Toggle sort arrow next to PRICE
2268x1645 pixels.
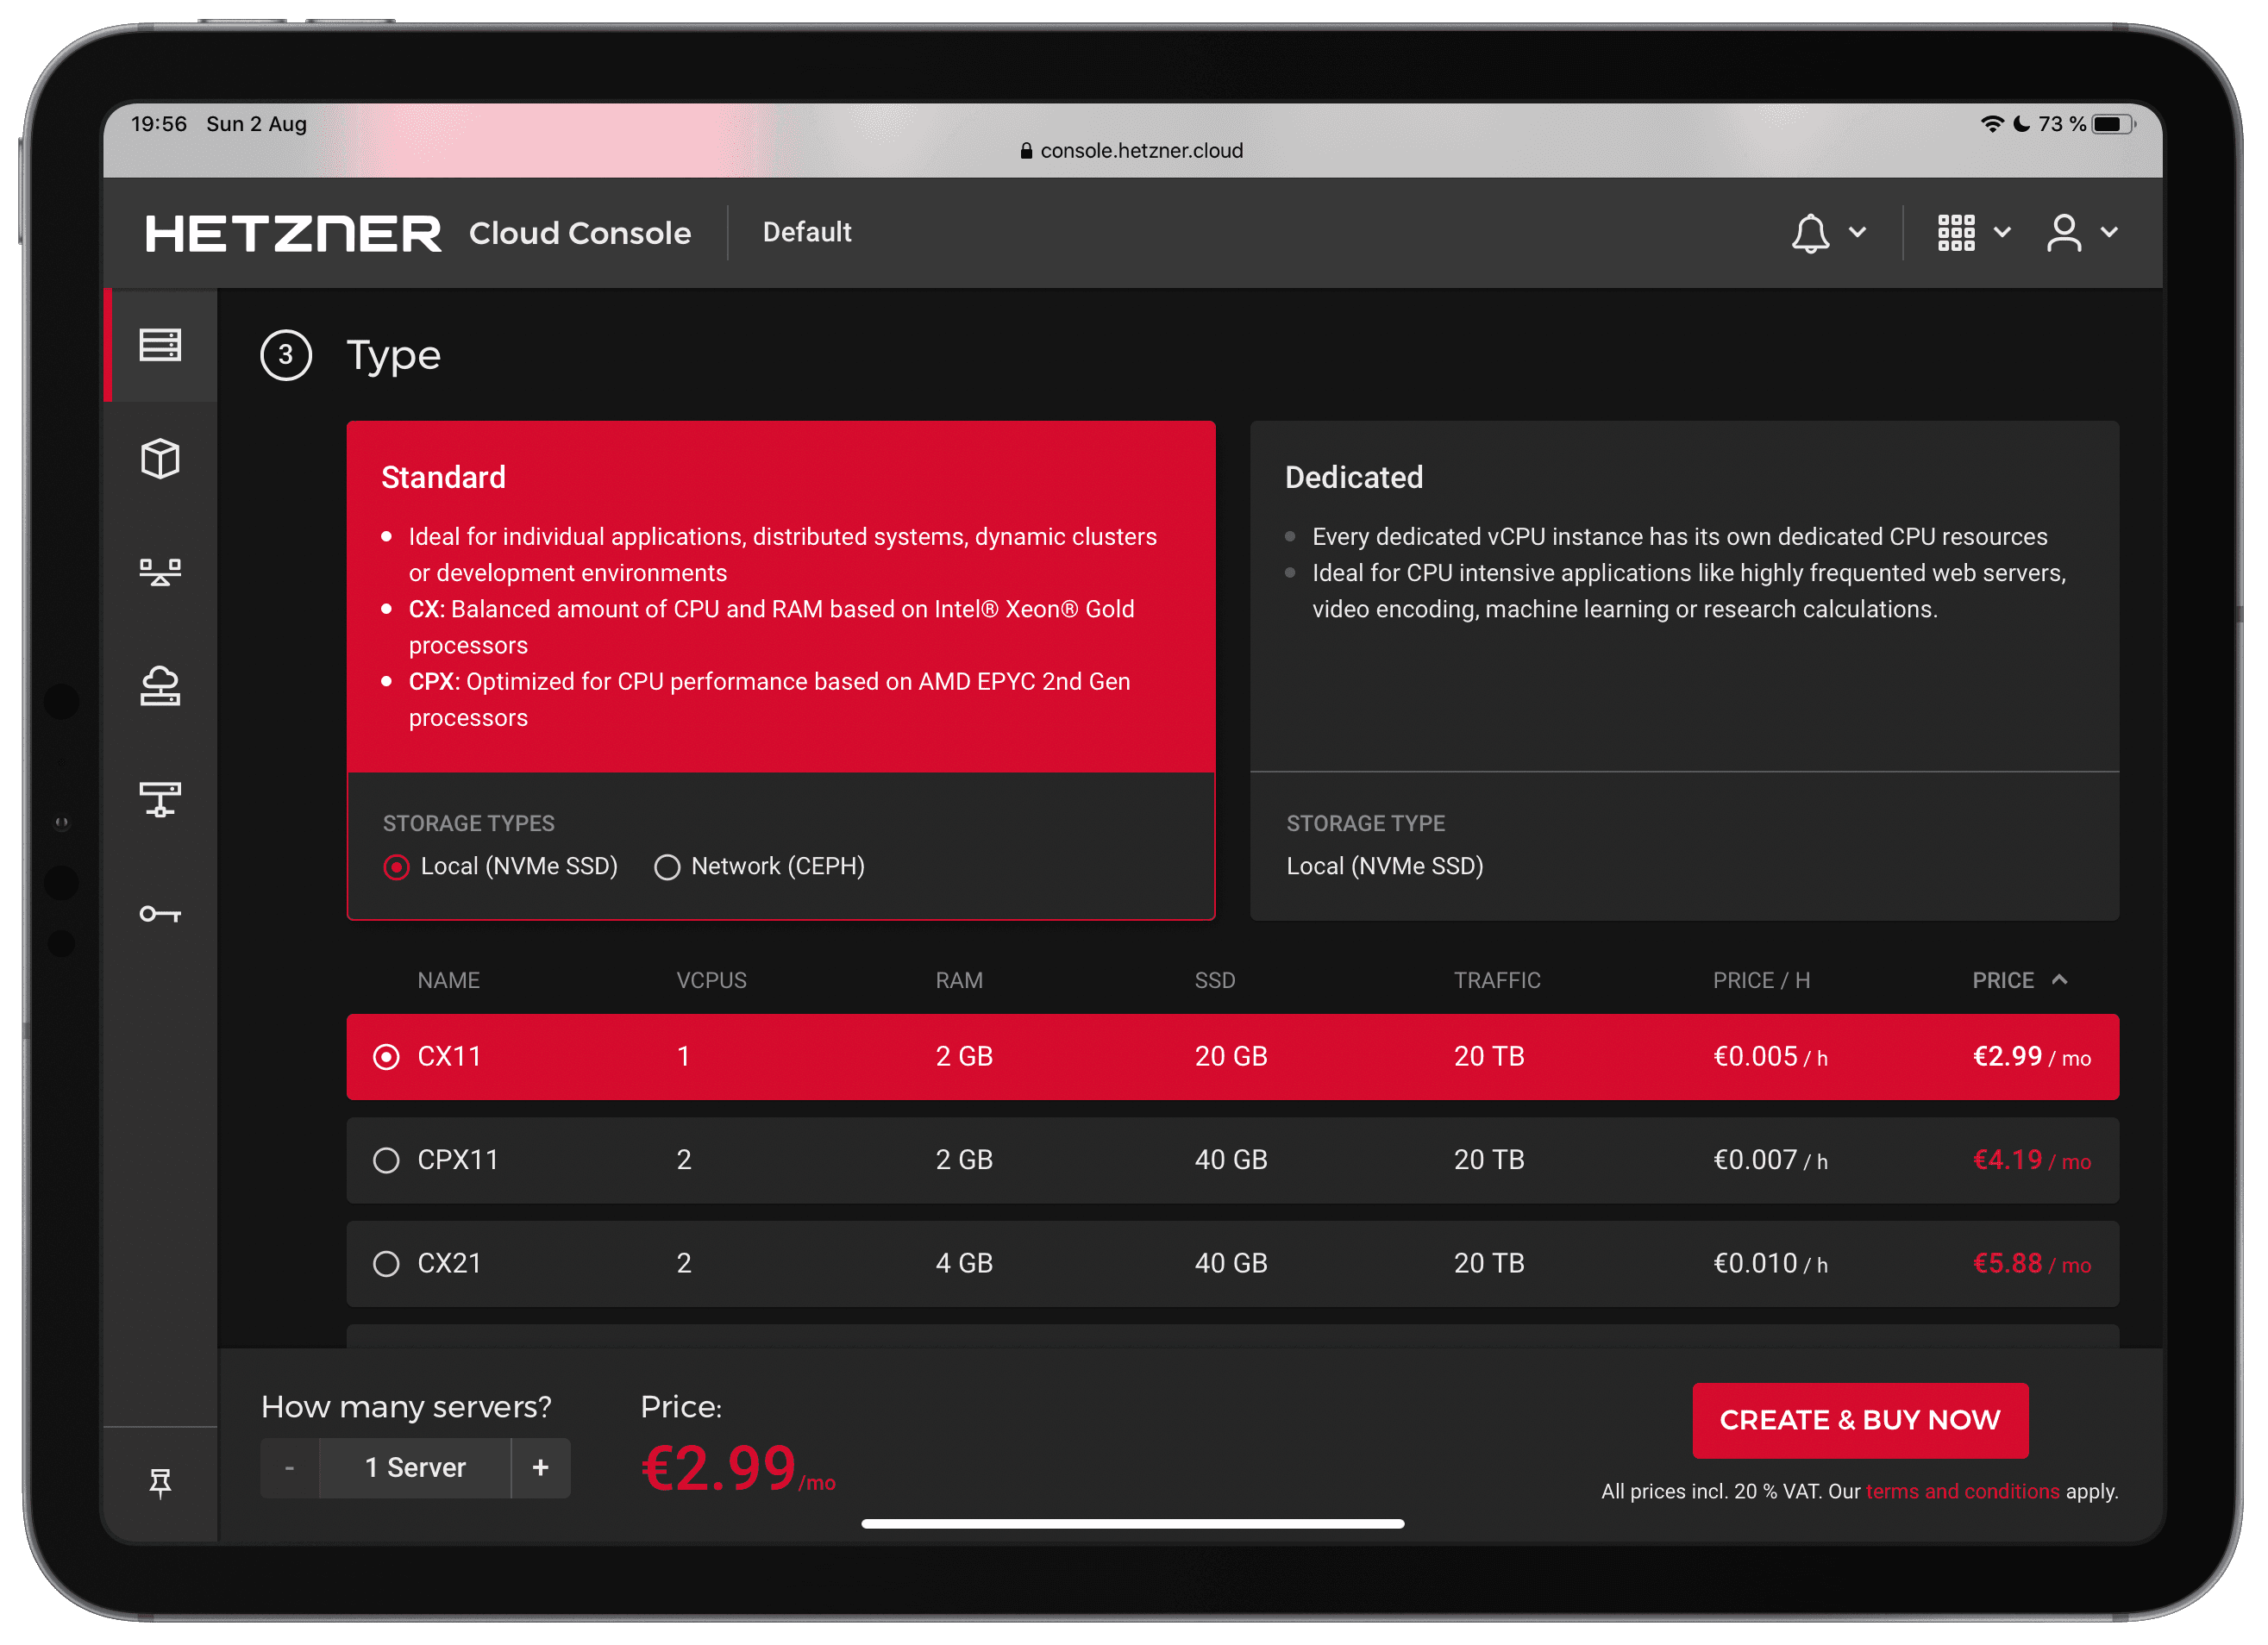(x=2061, y=981)
